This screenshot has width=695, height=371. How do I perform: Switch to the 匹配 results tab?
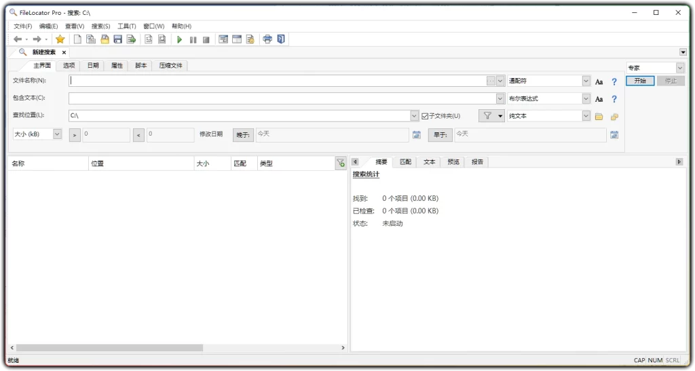coord(406,162)
